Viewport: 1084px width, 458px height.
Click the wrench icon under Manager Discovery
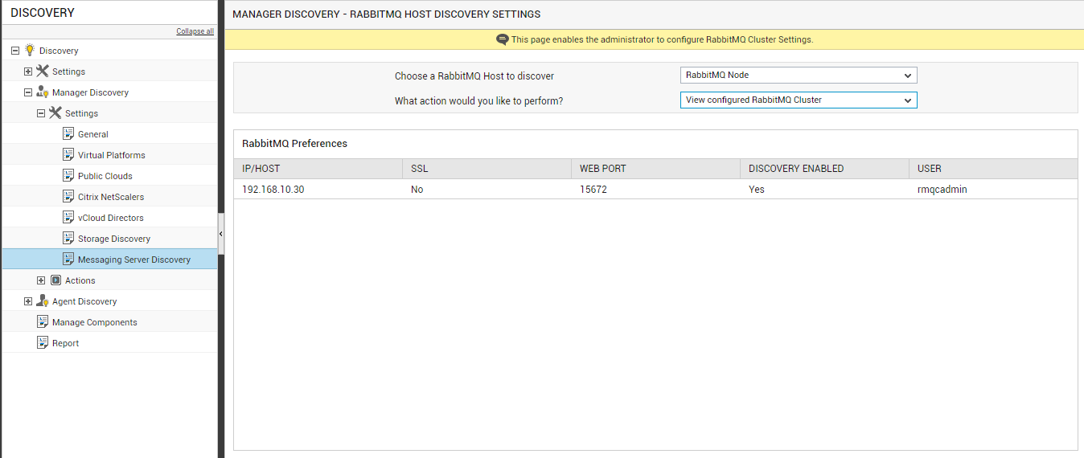coord(55,112)
